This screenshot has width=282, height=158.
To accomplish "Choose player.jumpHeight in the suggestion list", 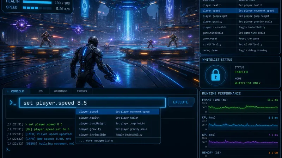I will click(x=117, y=124).
